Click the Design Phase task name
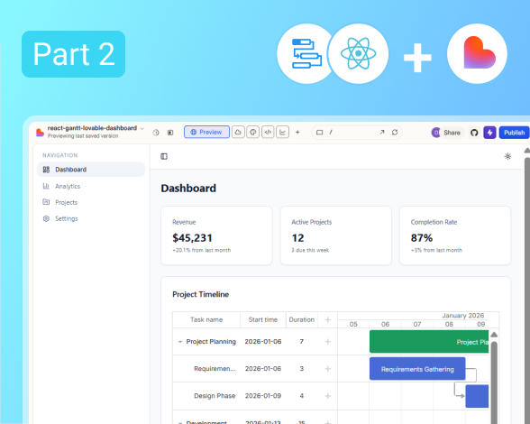The width and height of the screenshot is (530, 424). click(215, 396)
